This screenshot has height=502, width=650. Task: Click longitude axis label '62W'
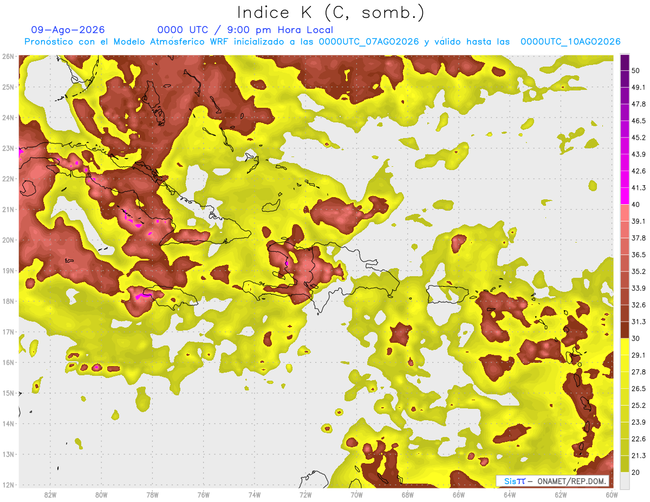pos(561,495)
